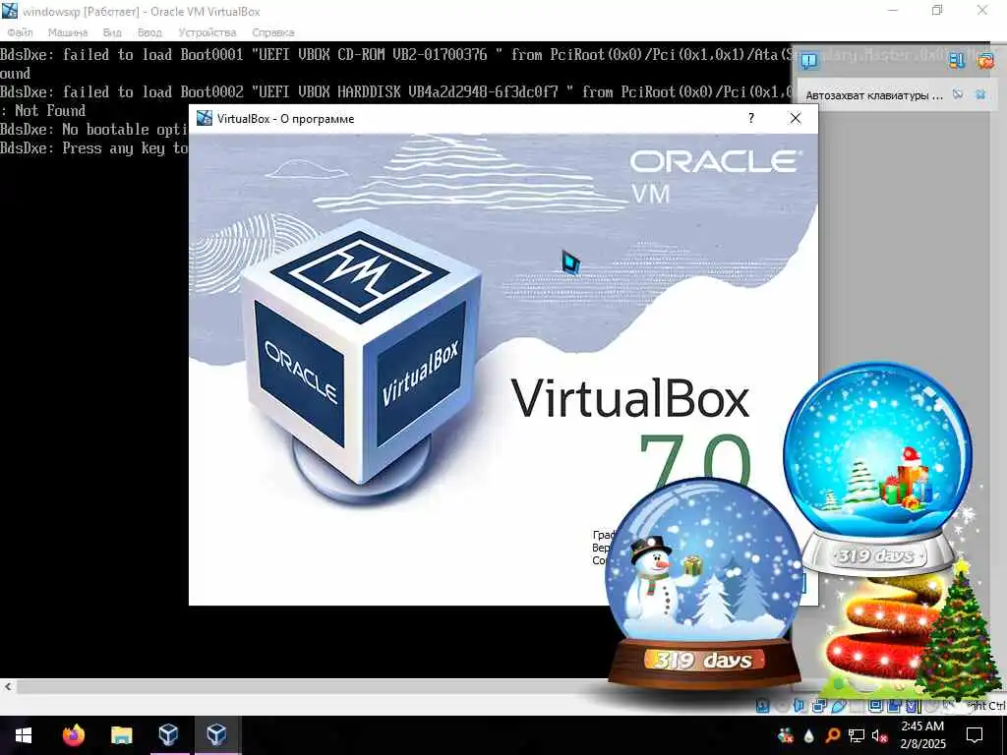
Task: Click the help question mark in About dialog
Action: [750, 118]
